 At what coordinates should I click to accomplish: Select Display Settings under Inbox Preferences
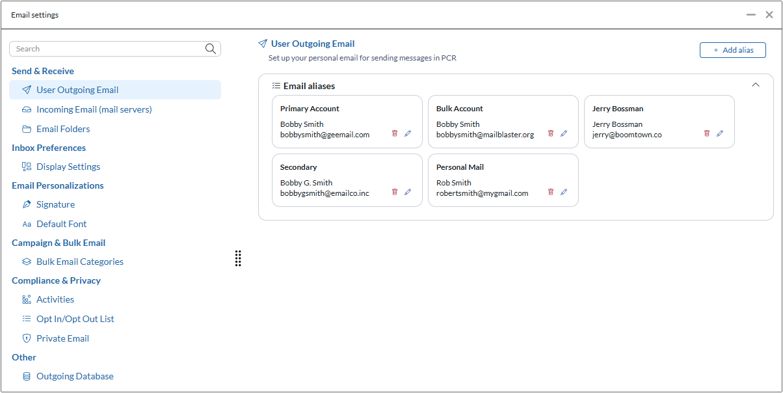(x=68, y=166)
